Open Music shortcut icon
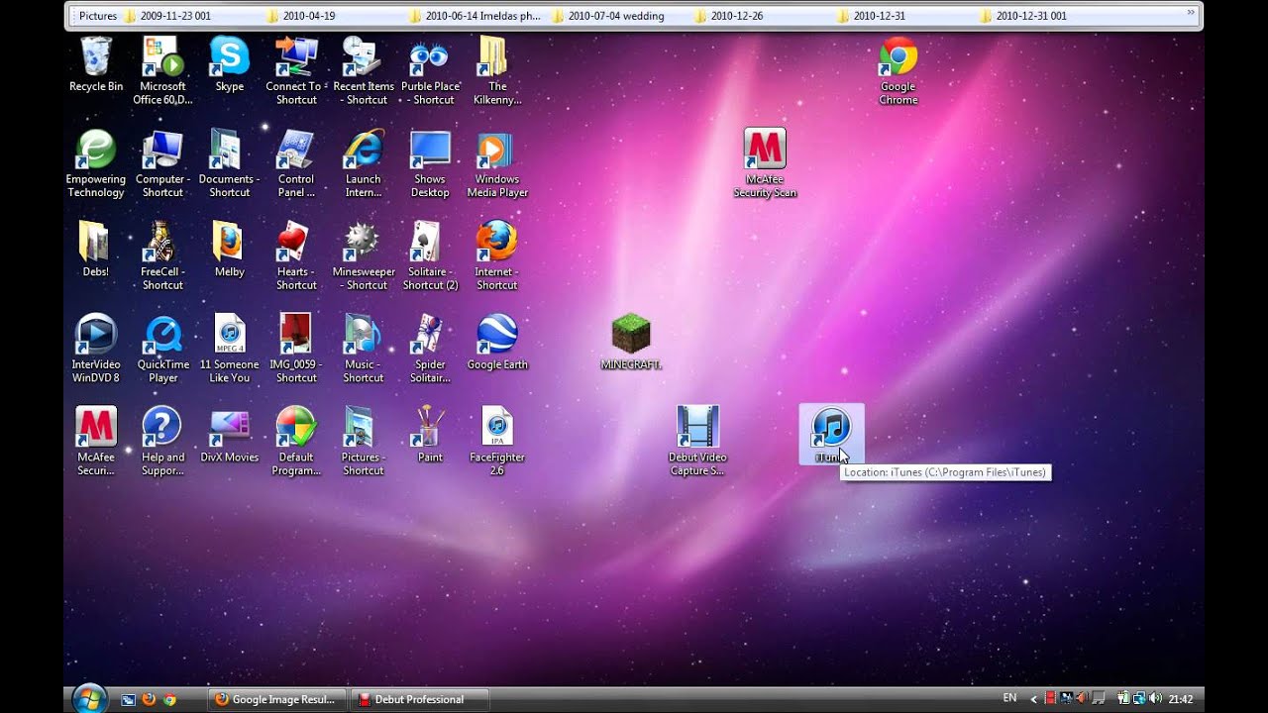Screen dimensions: 1268x713 click(364, 349)
